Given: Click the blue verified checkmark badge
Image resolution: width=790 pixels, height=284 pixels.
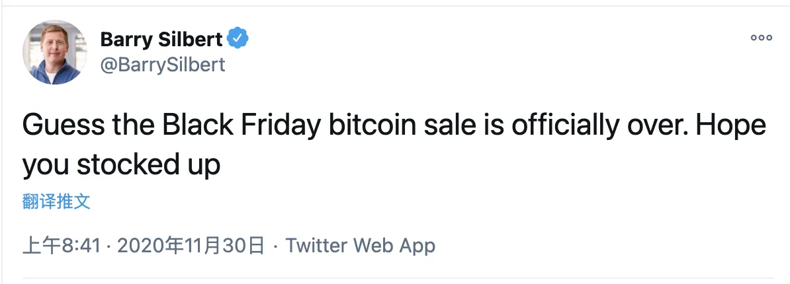Looking at the screenshot, I should (x=238, y=40).
